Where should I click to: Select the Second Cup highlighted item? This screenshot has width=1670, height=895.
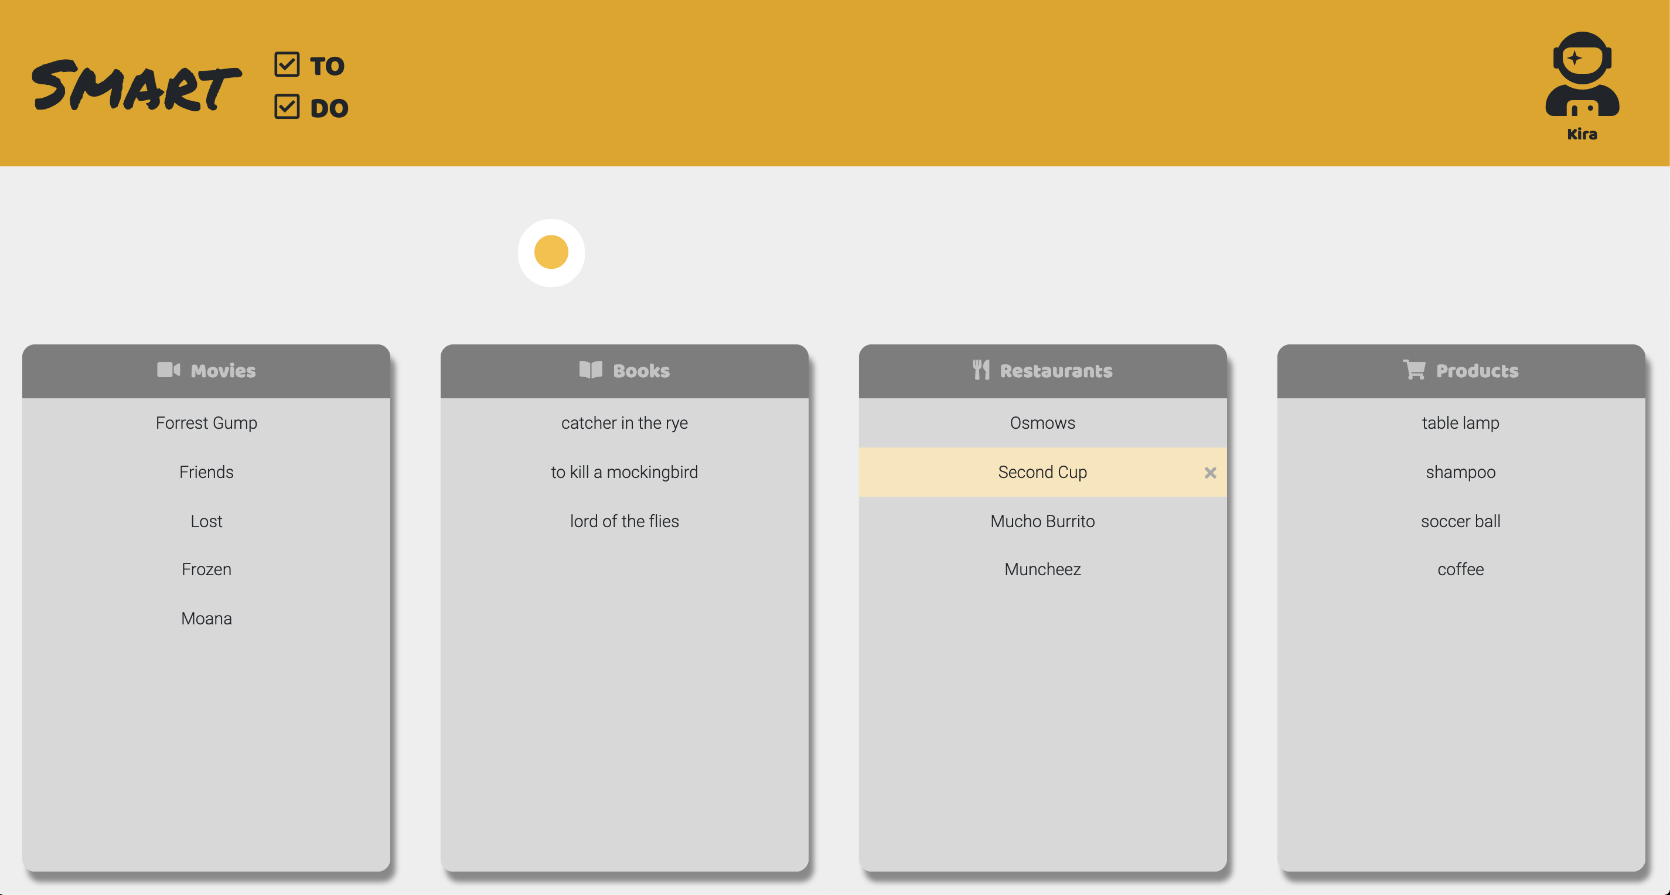click(1042, 473)
